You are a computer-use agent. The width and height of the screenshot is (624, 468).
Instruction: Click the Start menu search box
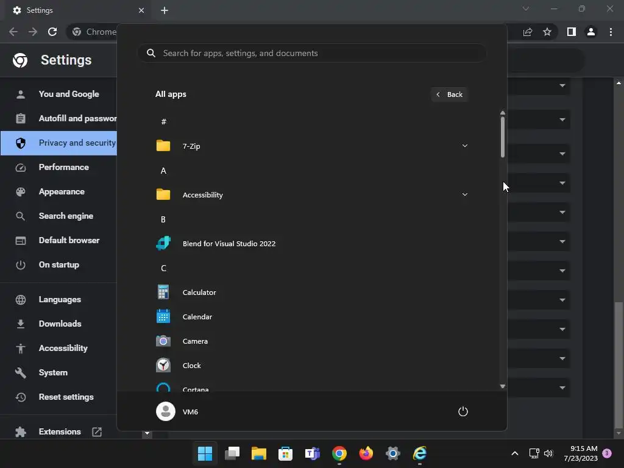tap(311, 53)
